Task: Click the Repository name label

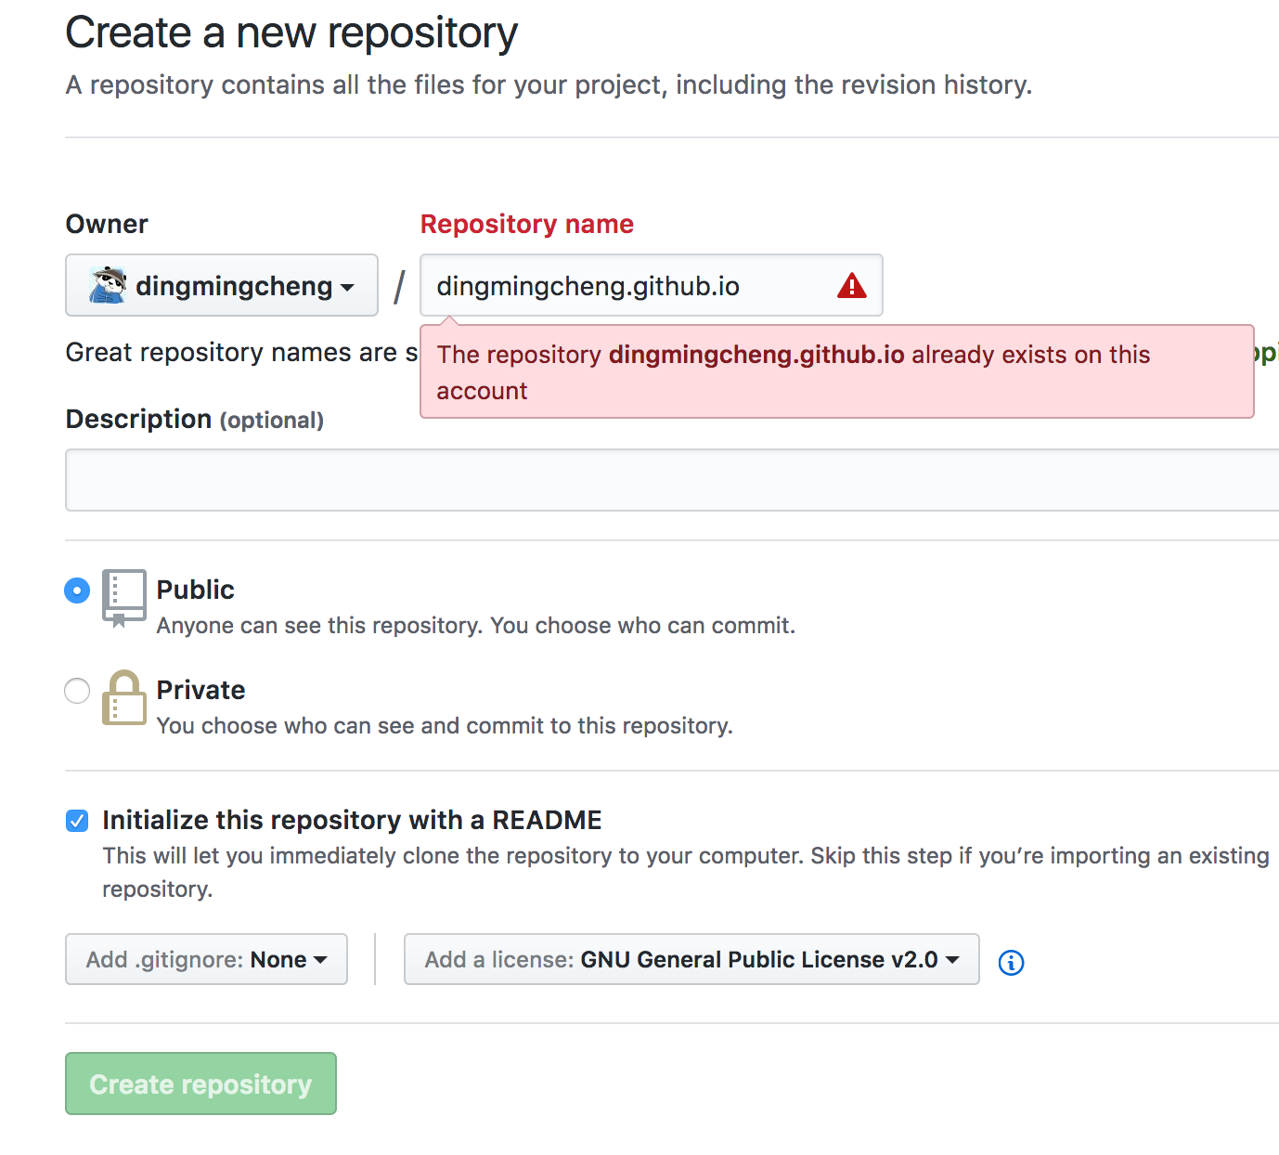Action: coord(527,224)
